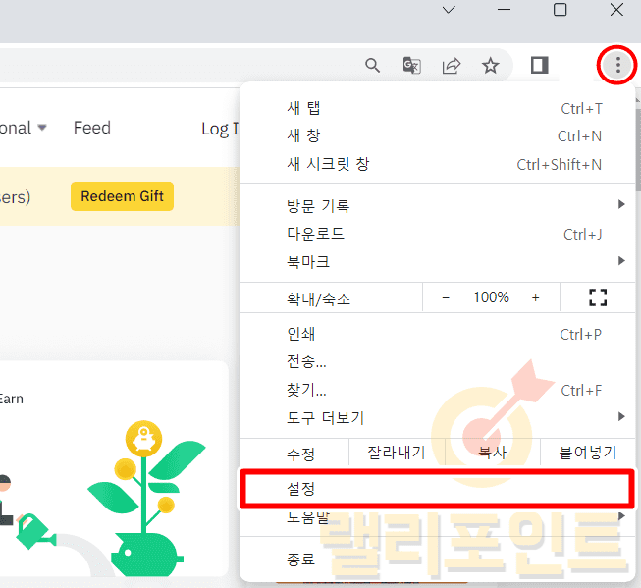Click the Chrome three-dot menu icon

[617, 66]
